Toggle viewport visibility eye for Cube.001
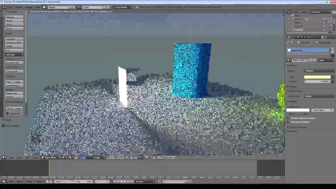336x189 pixels. point(324,26)
